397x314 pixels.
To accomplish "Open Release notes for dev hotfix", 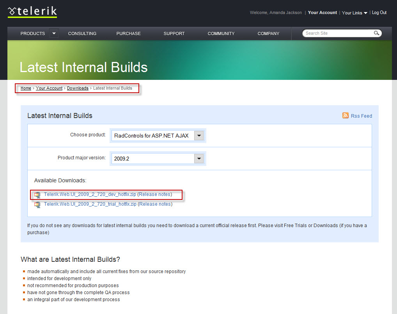I will coord(154,194).
